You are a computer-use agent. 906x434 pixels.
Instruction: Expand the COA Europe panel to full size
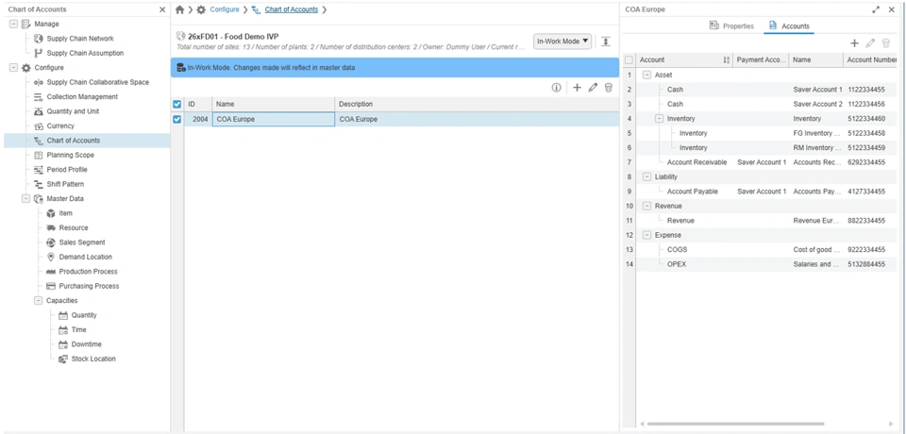pyautogui.click(x=876, y=9)
